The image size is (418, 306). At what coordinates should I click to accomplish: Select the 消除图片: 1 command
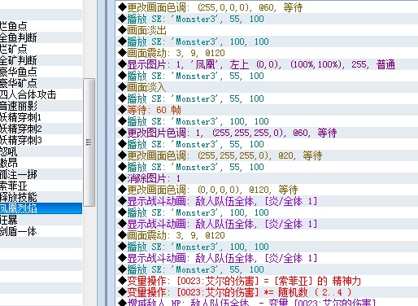[267, 178]
